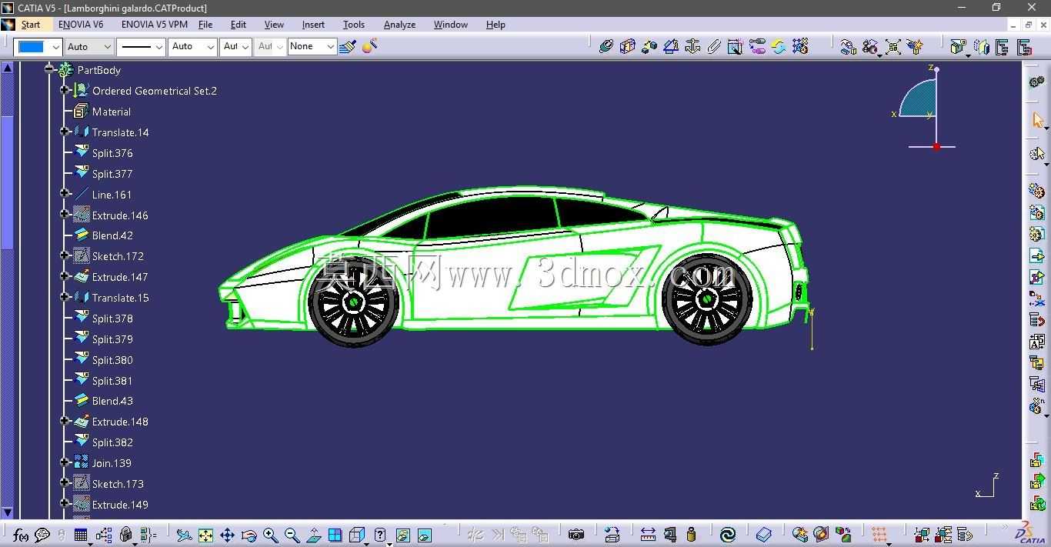The width and height of the screenshot is (1051, 547).
Task: Open the ENOVIA V5 VPM menu
Action: 155,25
